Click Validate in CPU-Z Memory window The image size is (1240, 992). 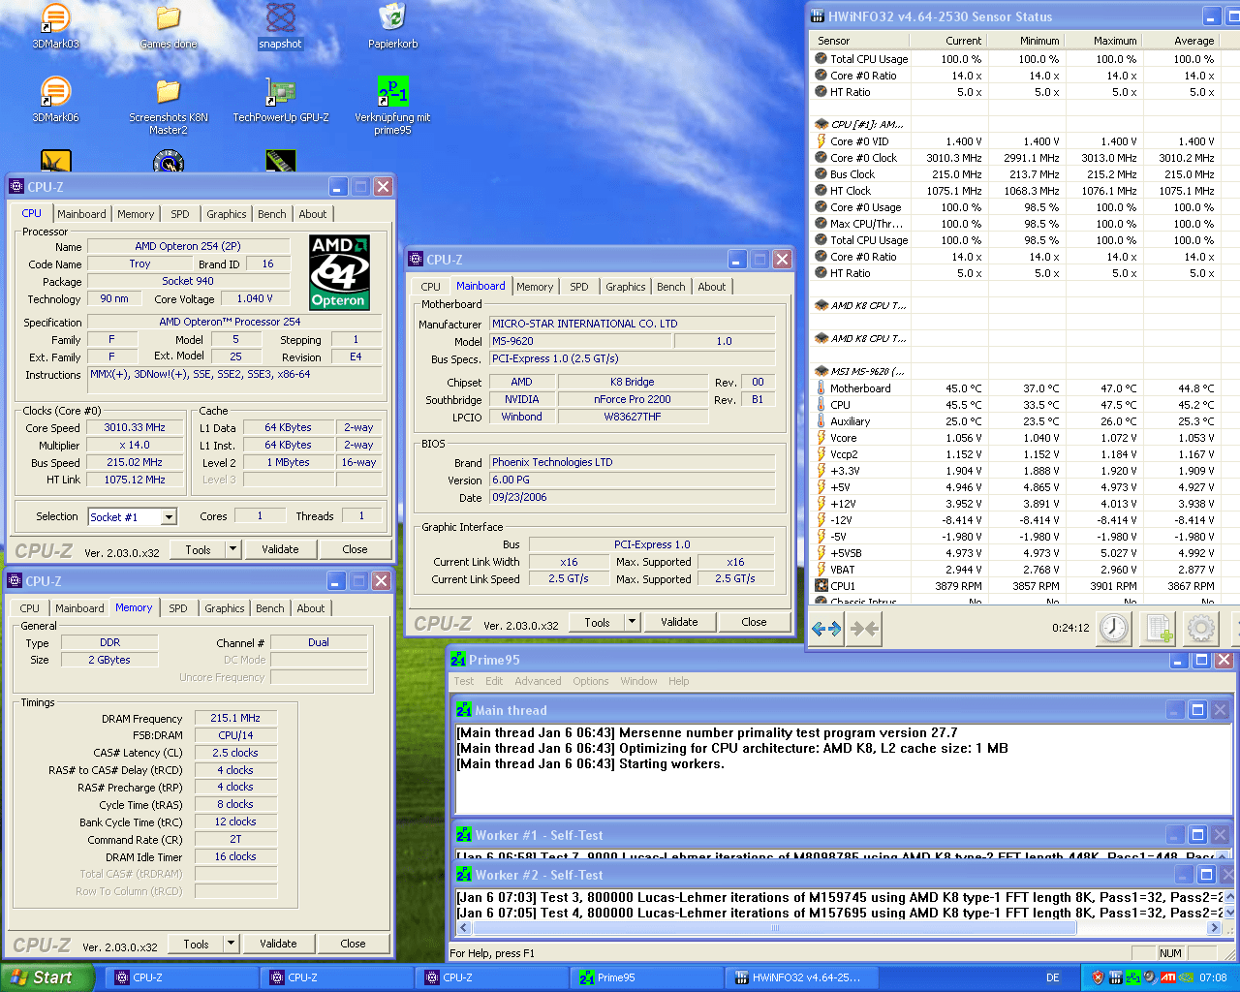pyautogui.click(x=278, y=944)
